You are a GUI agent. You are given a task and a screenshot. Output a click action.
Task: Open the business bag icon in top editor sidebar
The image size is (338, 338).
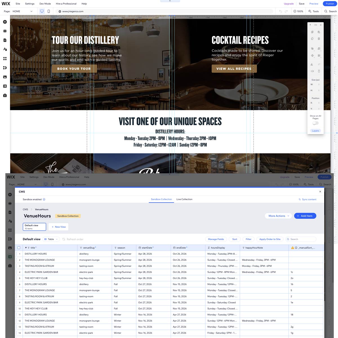pyautogui.click(x=5, y=95)
